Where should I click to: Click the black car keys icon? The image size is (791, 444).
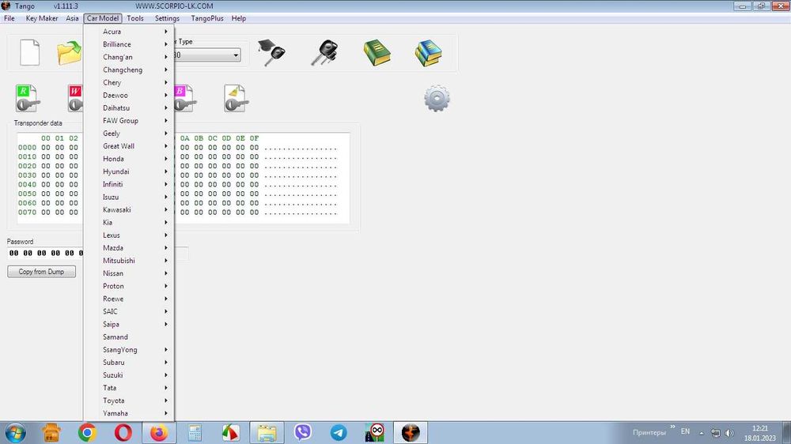324,53
